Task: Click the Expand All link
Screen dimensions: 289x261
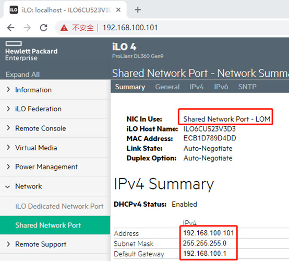Action: (22, 75)
